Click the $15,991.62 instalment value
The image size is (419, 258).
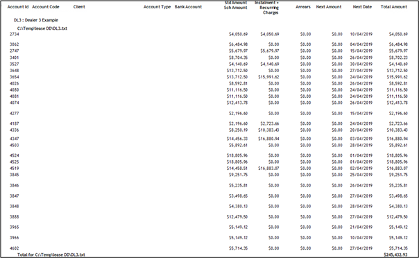pyautogui.click(x=268, y=77)
